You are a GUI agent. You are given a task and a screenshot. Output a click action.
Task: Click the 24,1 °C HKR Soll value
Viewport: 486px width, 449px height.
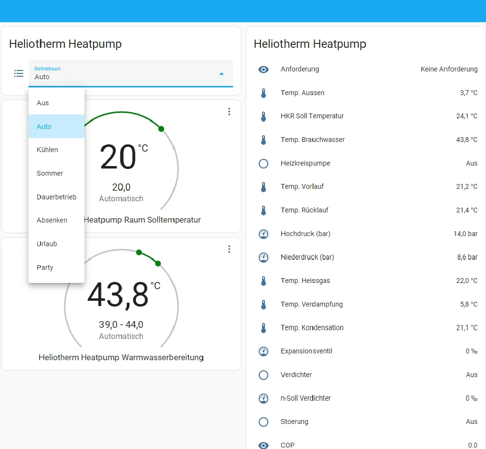(467, 116)
